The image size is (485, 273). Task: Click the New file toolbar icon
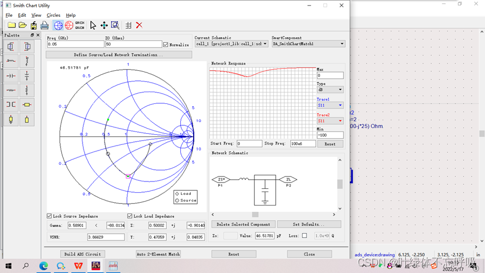coord(12,25)
